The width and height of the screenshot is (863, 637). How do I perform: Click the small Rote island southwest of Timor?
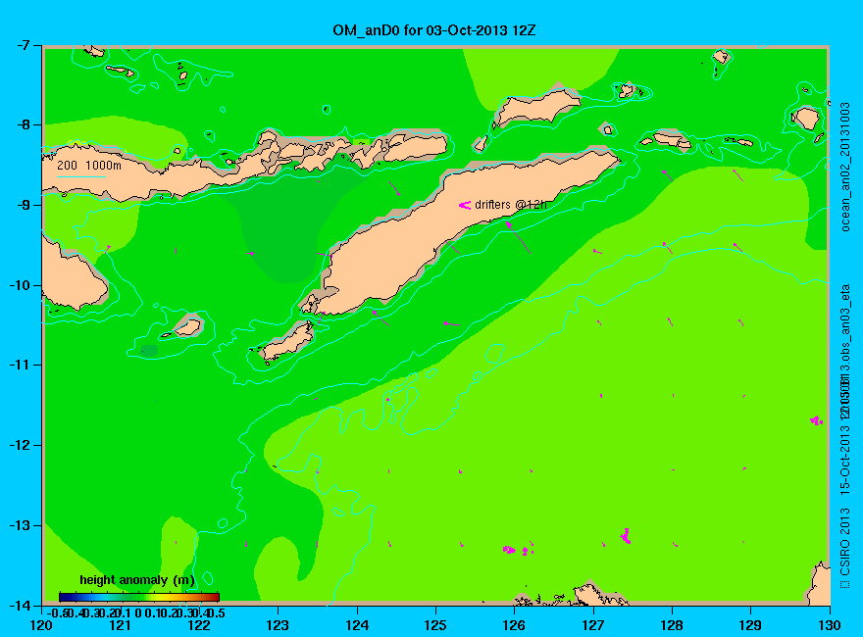click(x=288, y=342)
